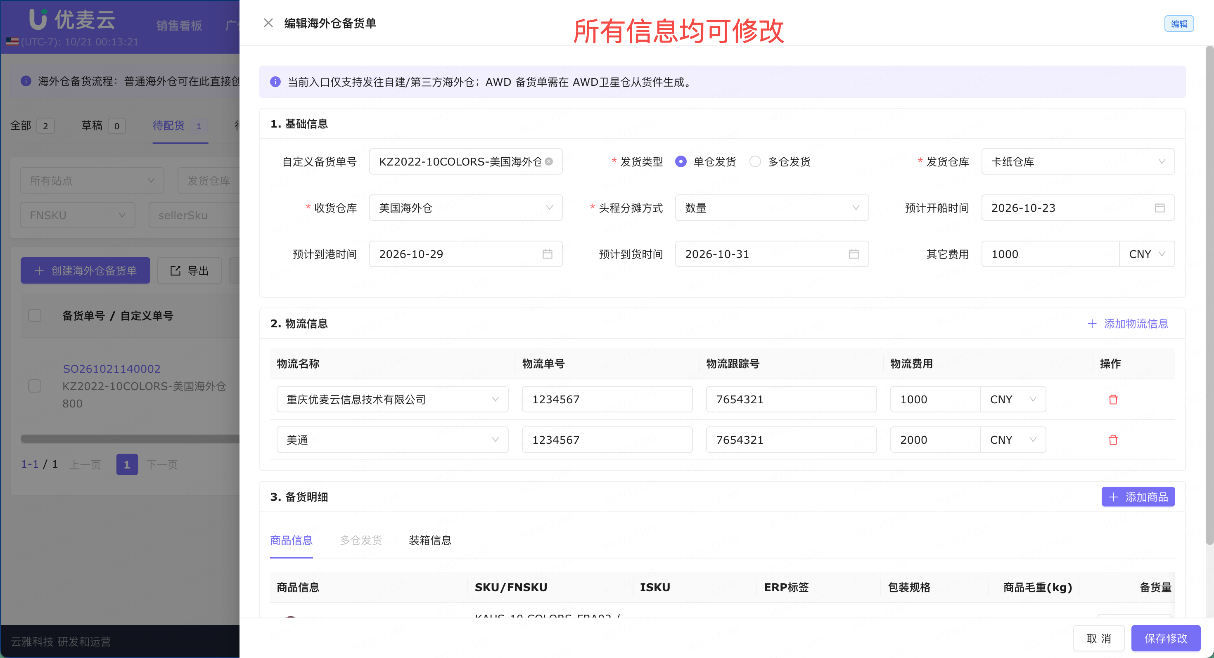Click 物流单号 field in 重庆优麦云 row
This screenshot has width=1214, height=658.
(607, 400)
